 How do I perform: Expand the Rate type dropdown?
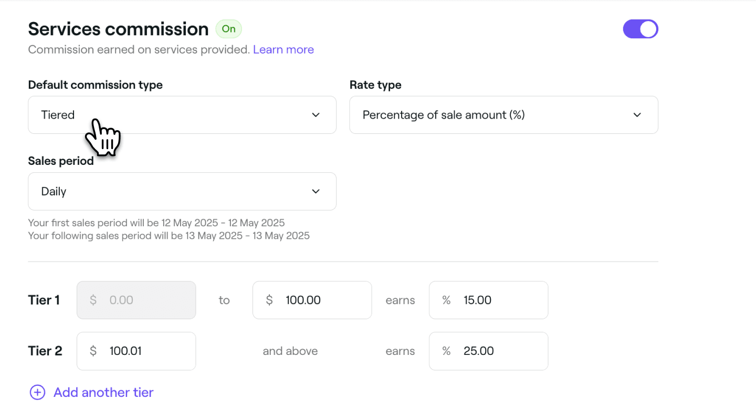point(503,115)
